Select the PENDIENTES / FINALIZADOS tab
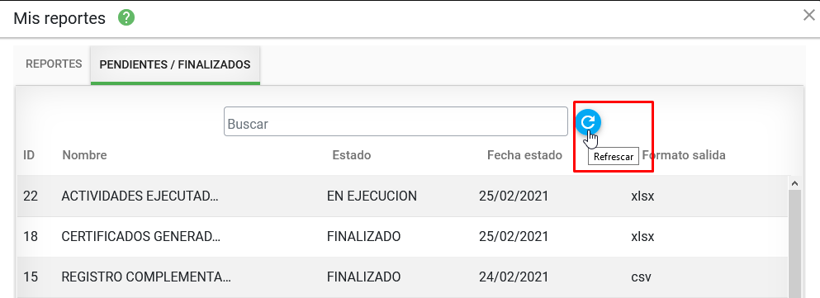This screenshot has height=298, width=820. (x=175, y=65)
